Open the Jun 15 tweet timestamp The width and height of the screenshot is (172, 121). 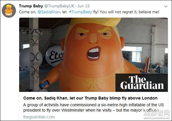[x=83, y=6]
